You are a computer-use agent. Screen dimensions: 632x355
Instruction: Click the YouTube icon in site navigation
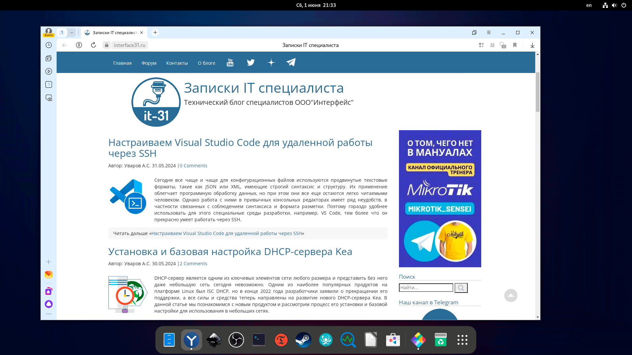pyautogui.click(x=230, y=62)
